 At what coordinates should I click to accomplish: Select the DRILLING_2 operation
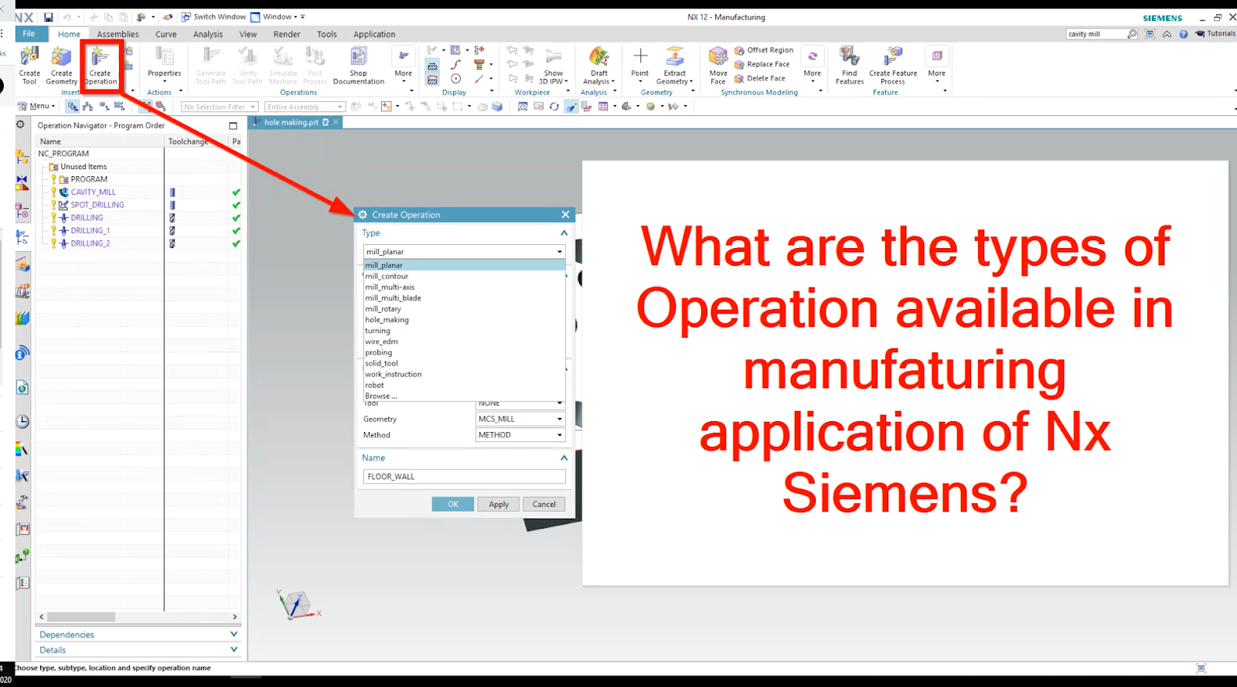(90, 243)
